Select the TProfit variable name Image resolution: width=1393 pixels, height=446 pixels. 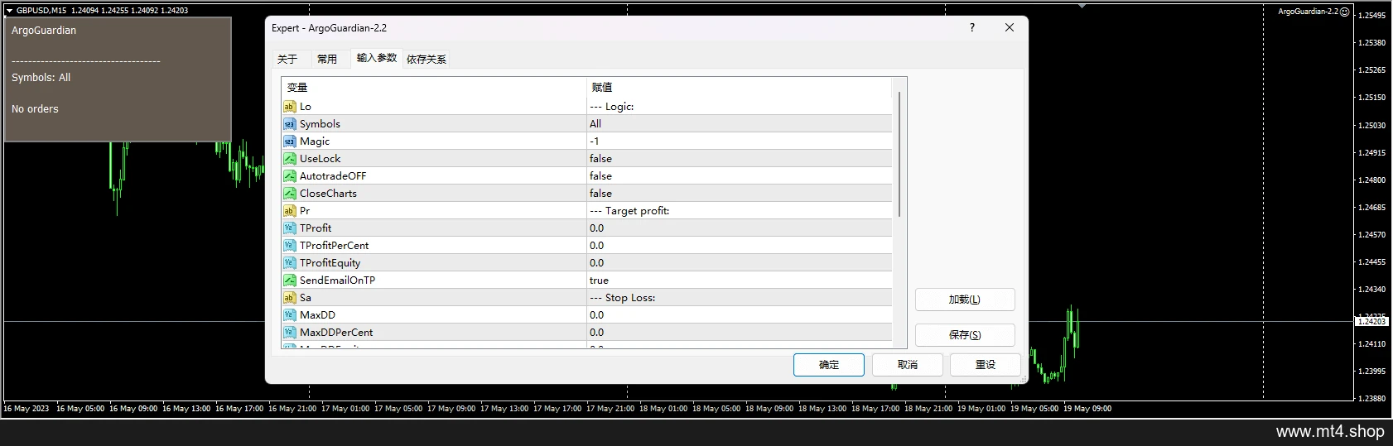coord(316,228)
